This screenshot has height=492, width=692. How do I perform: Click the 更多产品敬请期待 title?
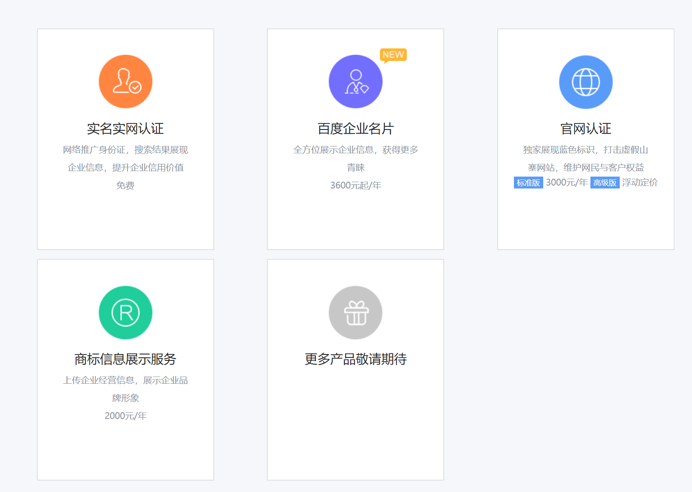355,359
